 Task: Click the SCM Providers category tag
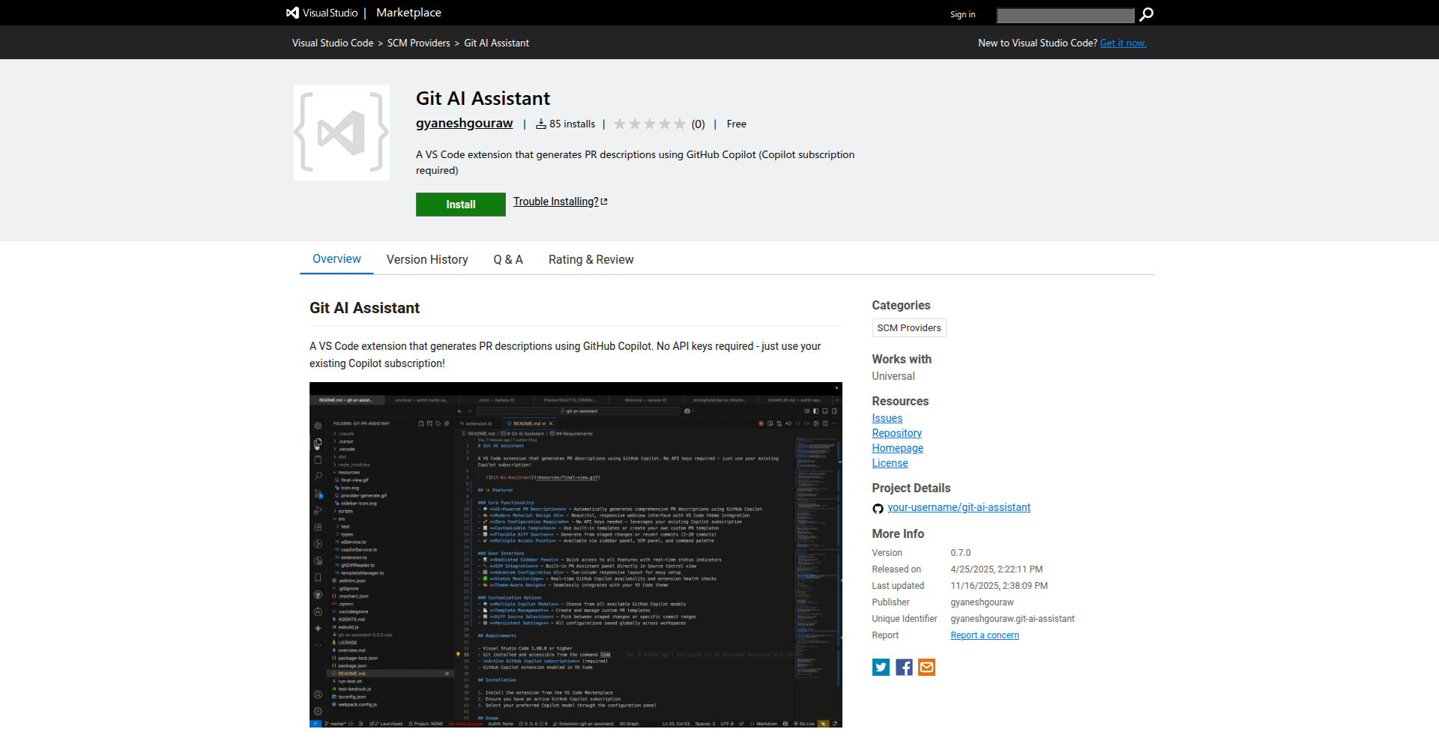(x=908, y=328)
